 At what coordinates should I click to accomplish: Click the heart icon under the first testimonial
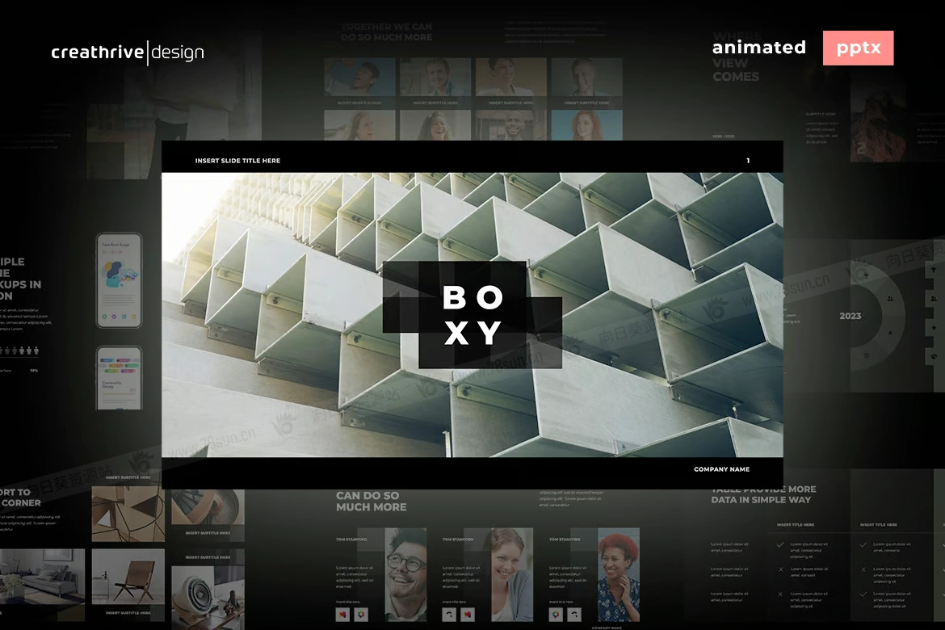pyautogui.click(x=342, y=615)
